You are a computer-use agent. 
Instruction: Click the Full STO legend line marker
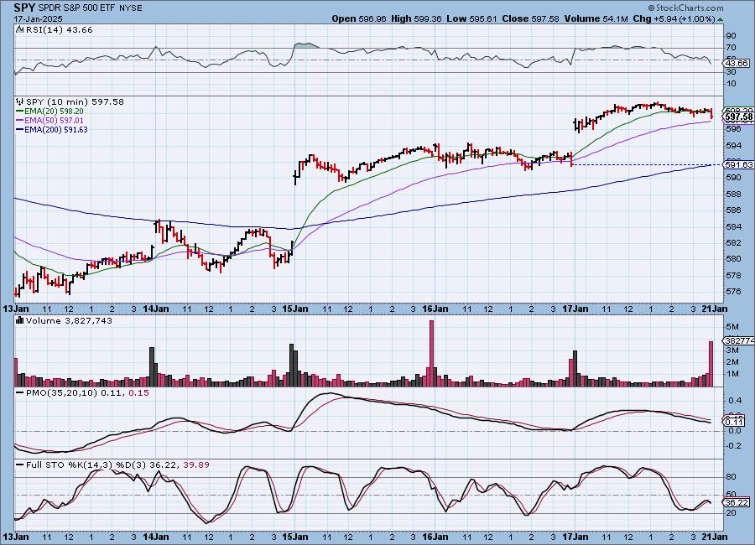pos(20,465)
